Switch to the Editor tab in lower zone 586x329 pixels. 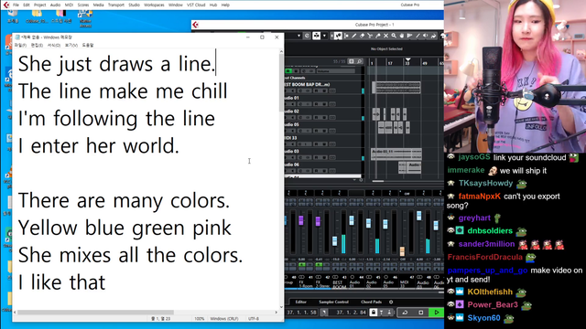301,302
